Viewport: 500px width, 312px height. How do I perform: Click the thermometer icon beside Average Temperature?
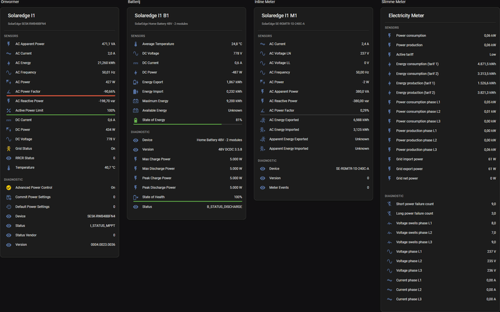click(x=136, y=44)
